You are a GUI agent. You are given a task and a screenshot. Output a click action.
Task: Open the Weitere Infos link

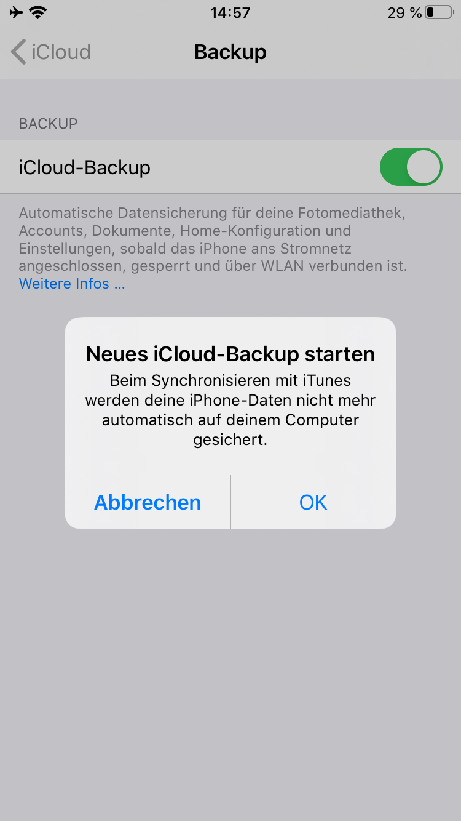(x=72, y=284)
